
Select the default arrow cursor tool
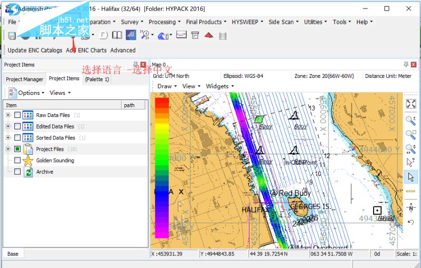click(411, 177)
